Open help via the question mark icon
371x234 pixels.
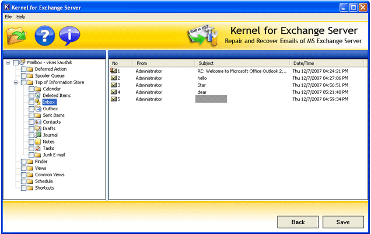[x=45, y=36]
